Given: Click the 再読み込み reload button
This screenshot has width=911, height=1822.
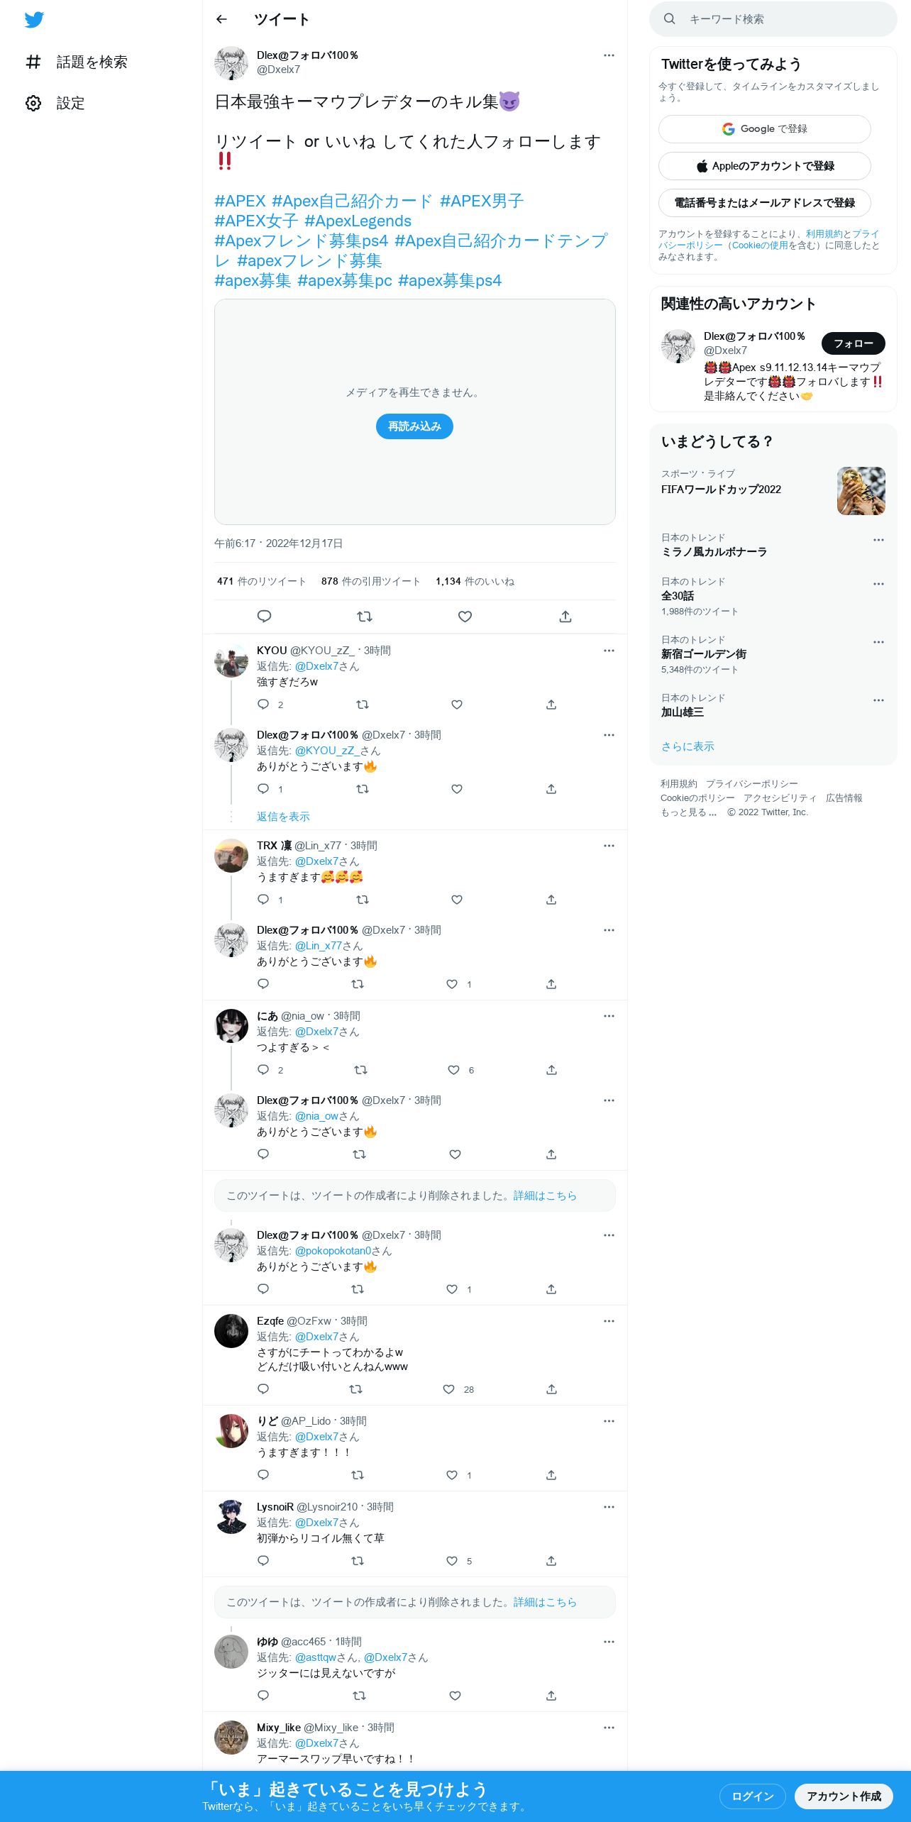Looking at the screenshot, I should [x=414, y=426].
